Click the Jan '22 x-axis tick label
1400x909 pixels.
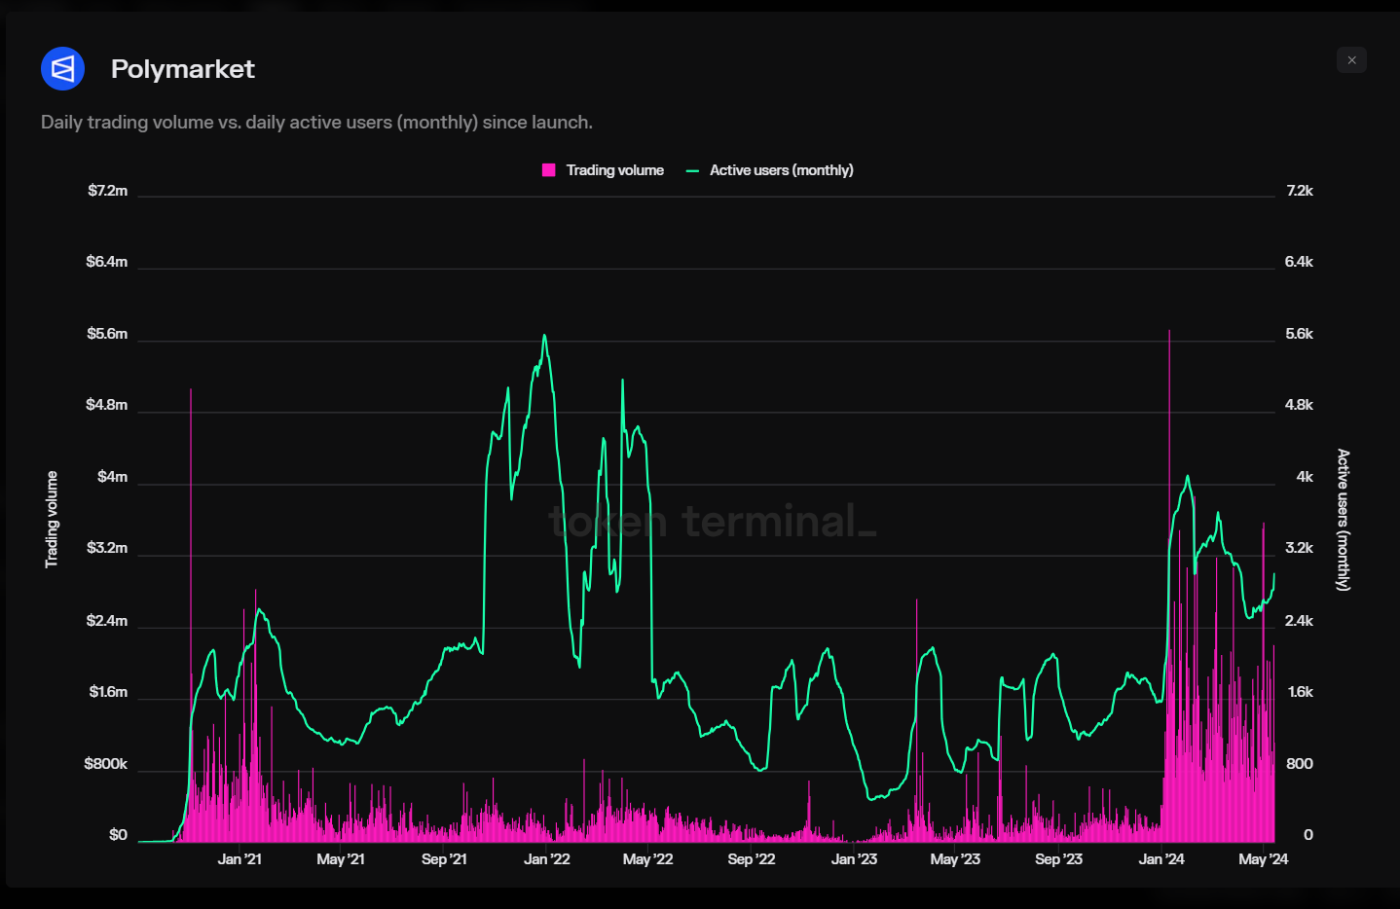point(546,859)
